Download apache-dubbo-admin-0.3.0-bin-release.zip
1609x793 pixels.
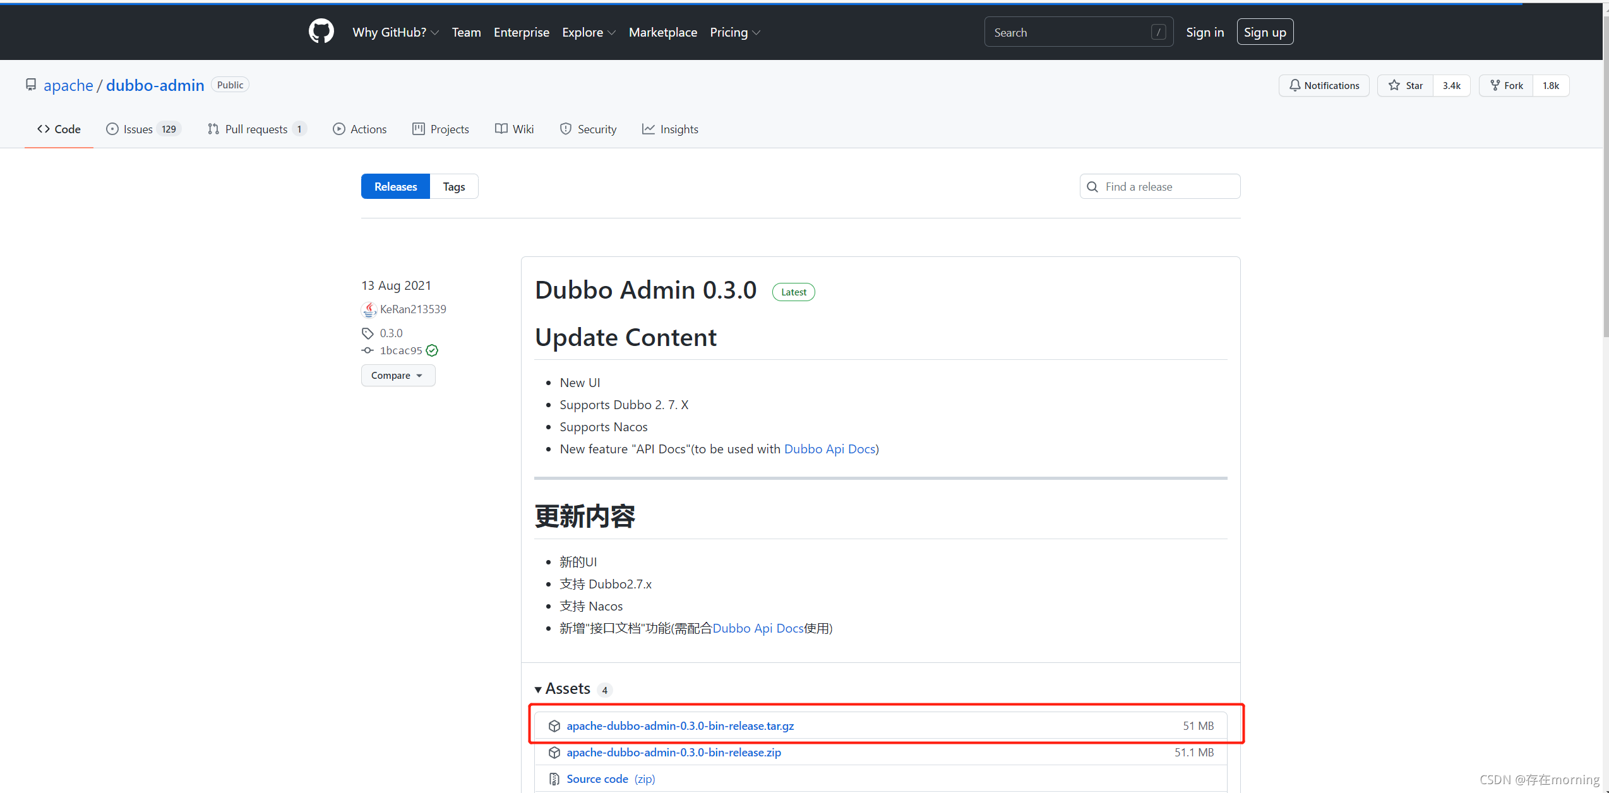pos(673,753)
